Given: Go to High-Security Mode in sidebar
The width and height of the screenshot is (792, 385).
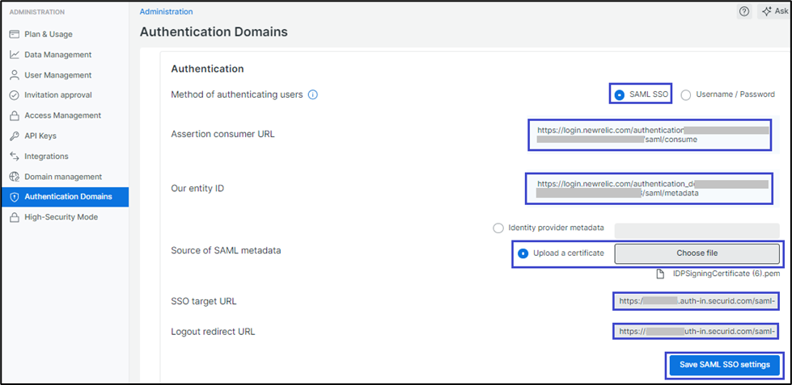Looking at the screenshot, I should [61, 217].
